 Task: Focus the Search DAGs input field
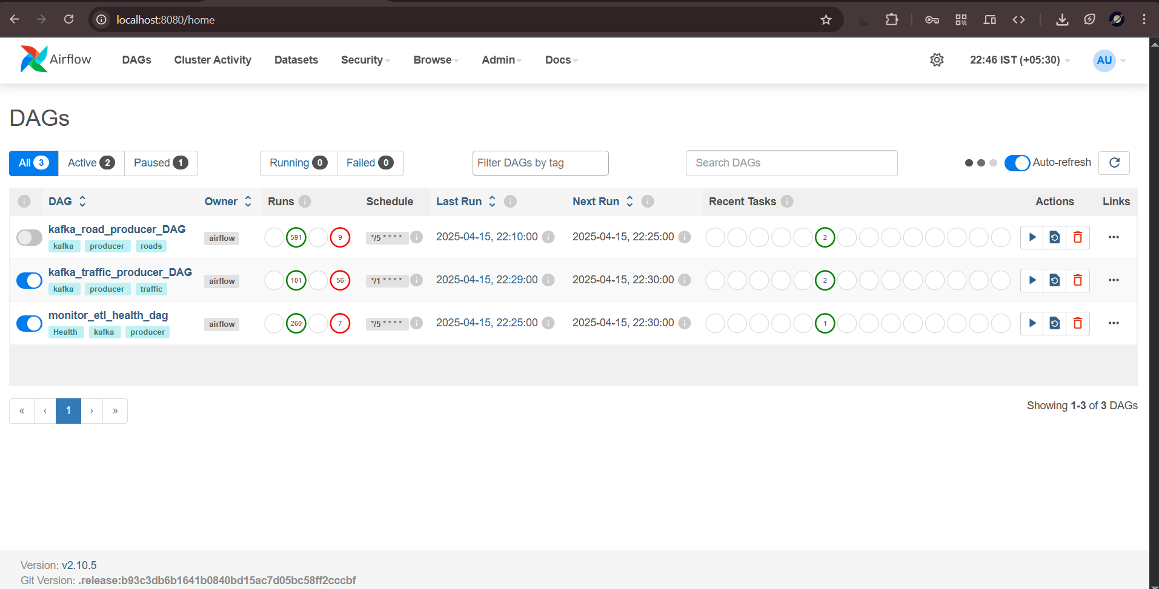(x=791, y=163)
